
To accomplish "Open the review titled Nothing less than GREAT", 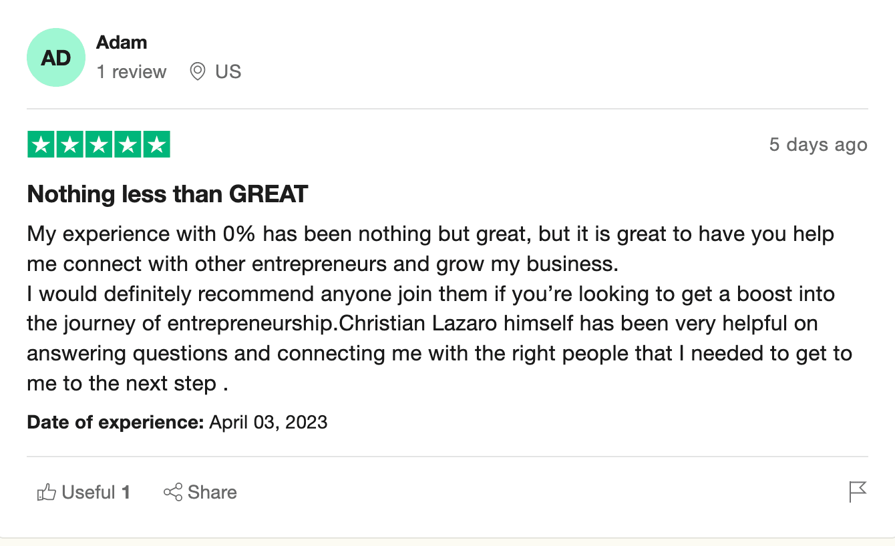I will pos(168,194).
